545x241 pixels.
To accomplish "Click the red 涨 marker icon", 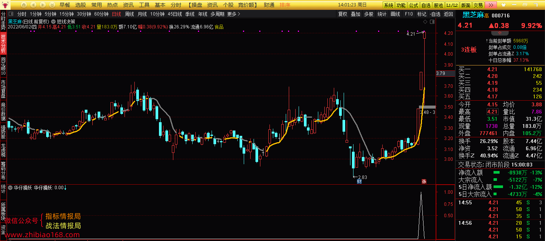I will [424, 182].
